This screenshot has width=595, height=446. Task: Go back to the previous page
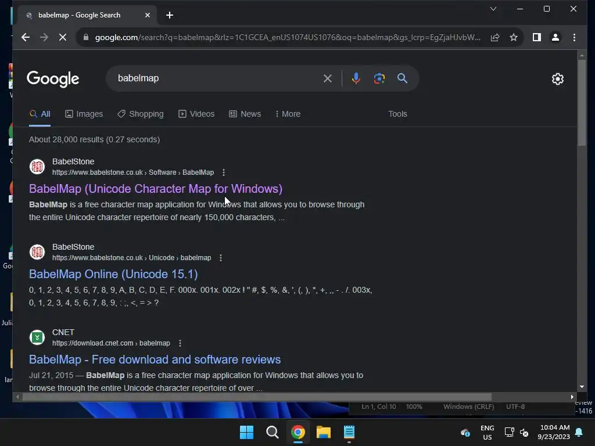coord(26,37)
